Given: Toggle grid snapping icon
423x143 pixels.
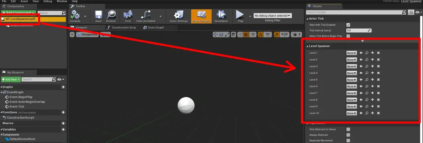Looking at the screenshot, I should (246, 34).
